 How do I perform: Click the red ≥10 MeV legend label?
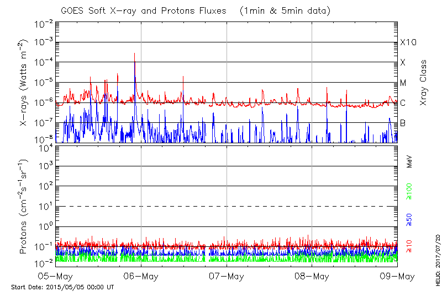(409, 245)
